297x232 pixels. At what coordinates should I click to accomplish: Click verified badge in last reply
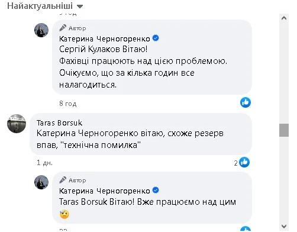point(156,190)
